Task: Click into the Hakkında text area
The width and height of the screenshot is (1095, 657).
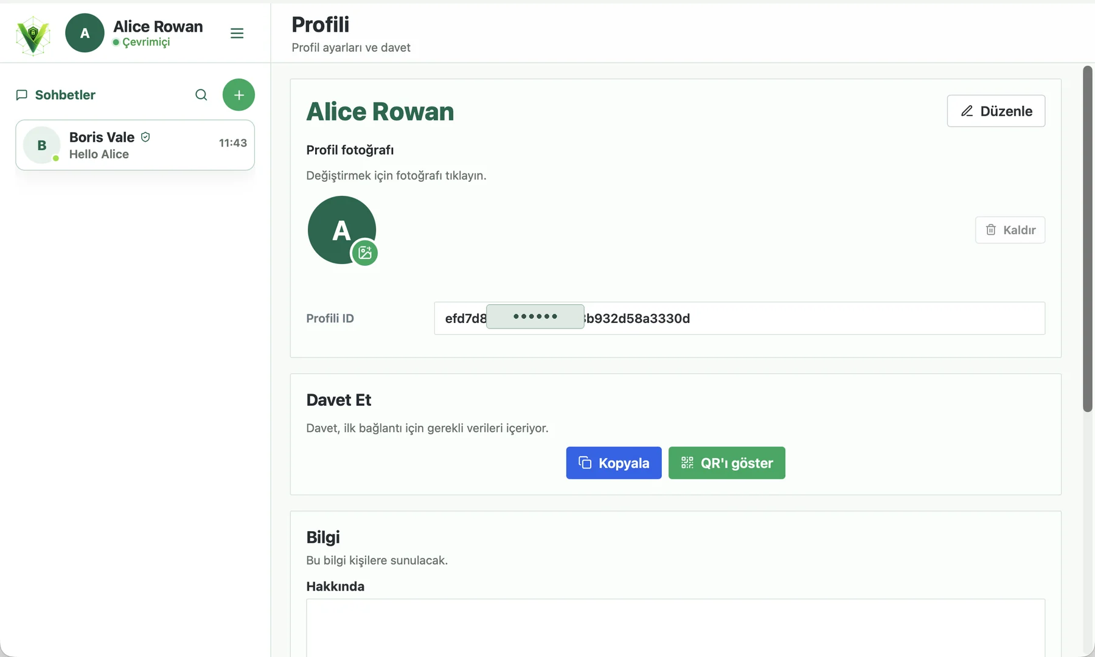Action: [x=676, y=627]
